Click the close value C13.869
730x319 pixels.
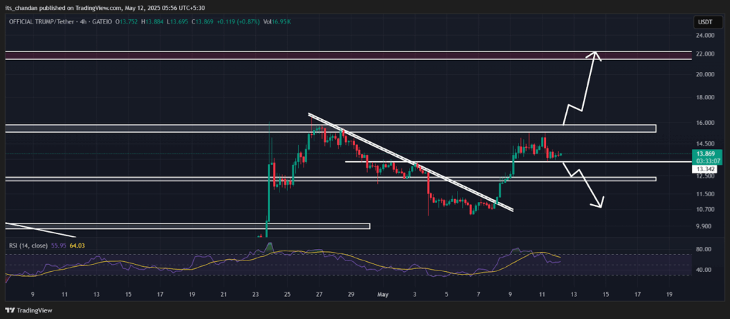click(204, 21)
